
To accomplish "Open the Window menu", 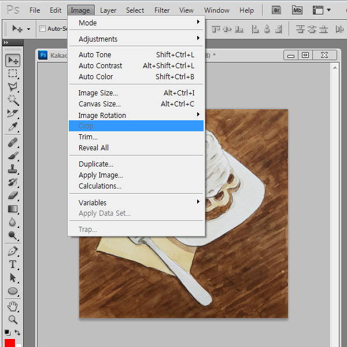I will pyautogui.click(x=217, y=10).
